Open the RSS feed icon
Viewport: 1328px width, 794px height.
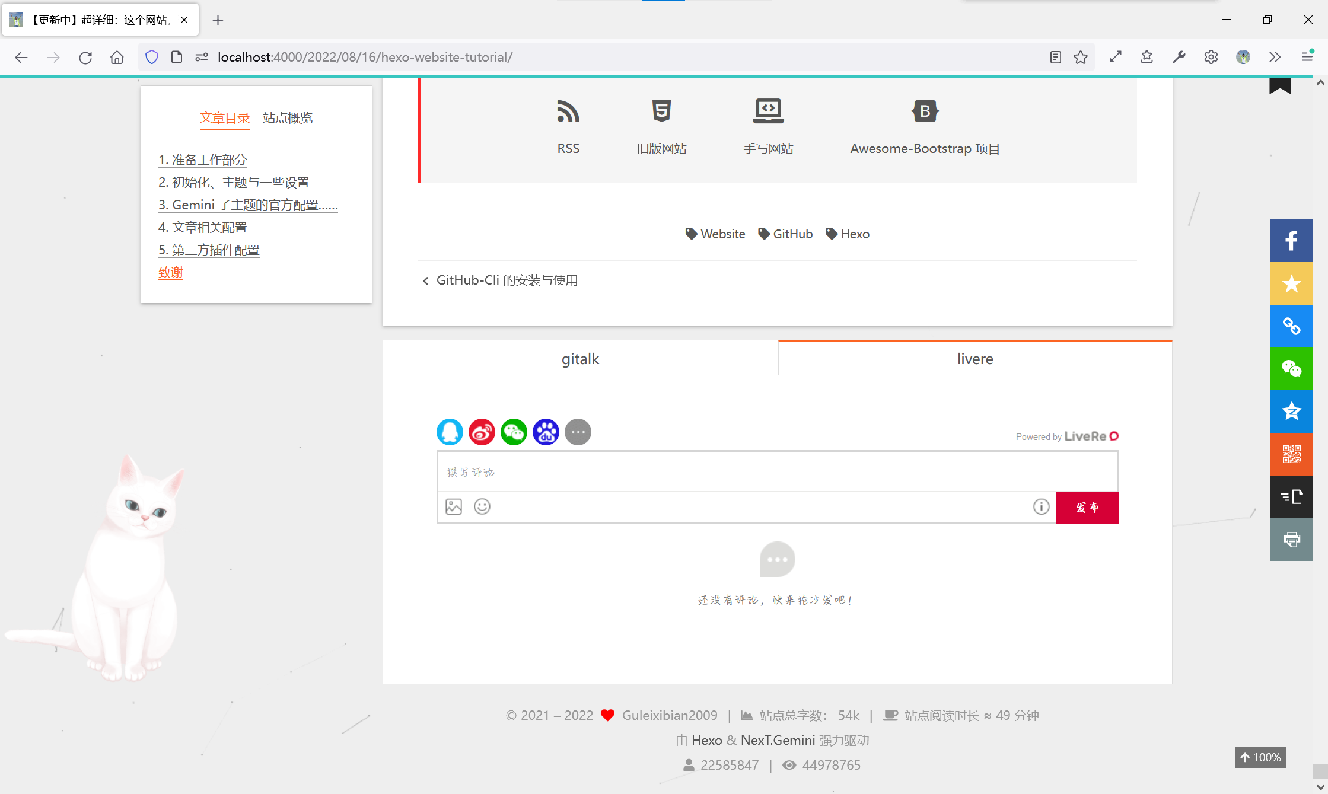tap(568, 112)
